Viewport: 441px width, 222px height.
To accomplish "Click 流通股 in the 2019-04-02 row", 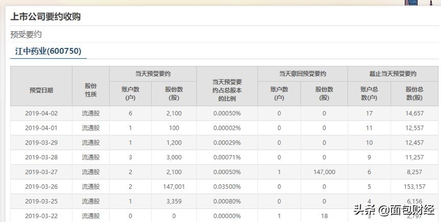I will [x=91, y=113].
